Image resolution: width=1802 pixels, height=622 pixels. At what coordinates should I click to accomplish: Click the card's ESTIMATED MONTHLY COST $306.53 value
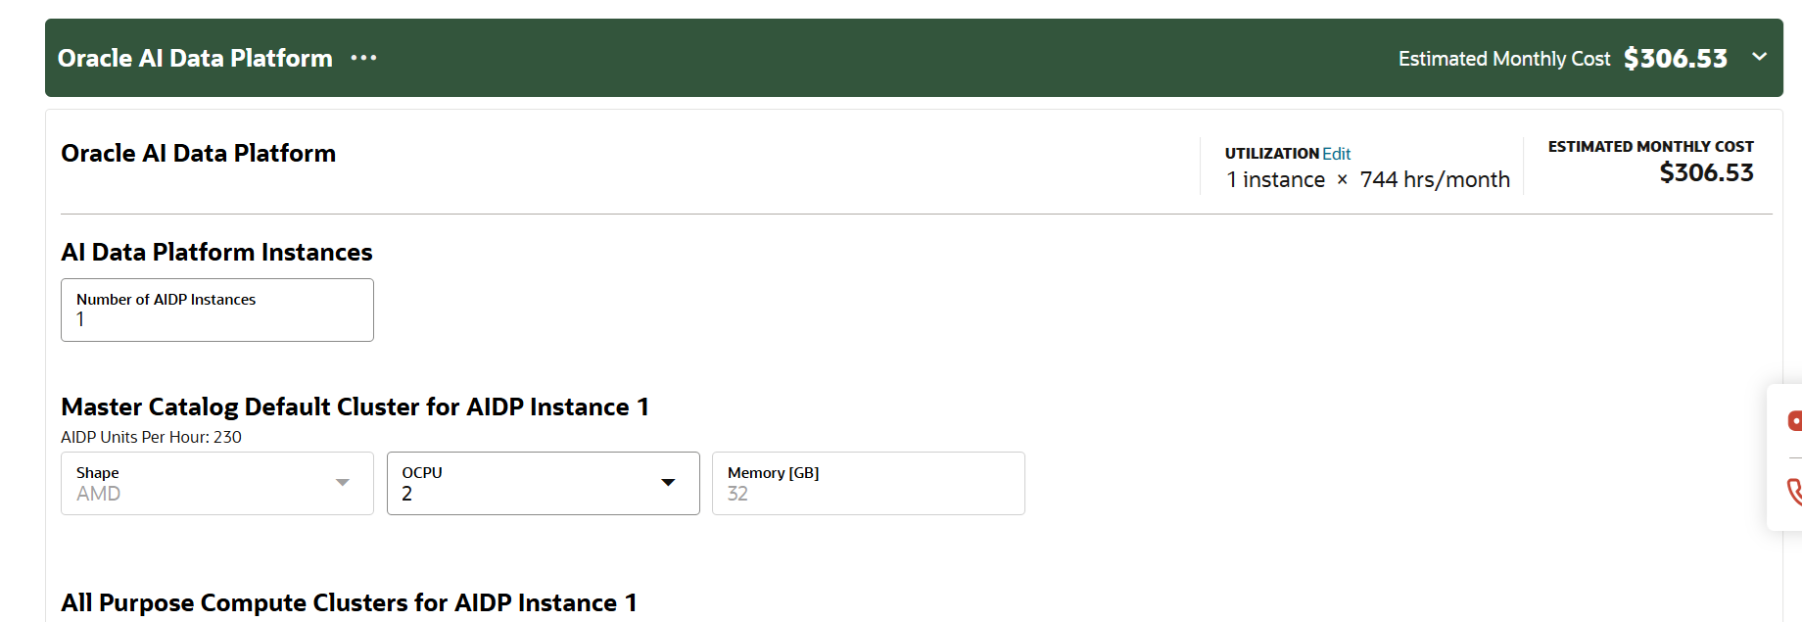[1706, 172]
